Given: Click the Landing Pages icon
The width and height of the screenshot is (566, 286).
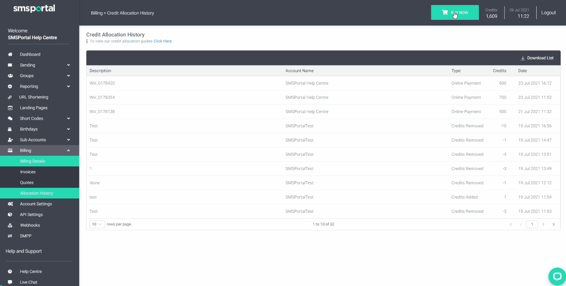Looking at the screenshot, I should [10, 108].
